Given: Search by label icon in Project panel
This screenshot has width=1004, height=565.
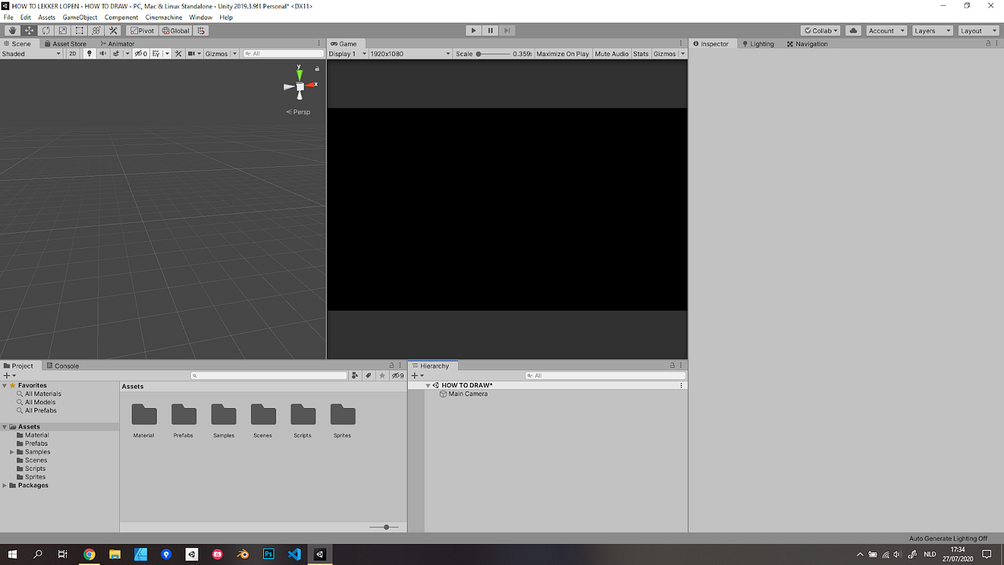Looking at the screenshot, I should [x=369, y=376].
